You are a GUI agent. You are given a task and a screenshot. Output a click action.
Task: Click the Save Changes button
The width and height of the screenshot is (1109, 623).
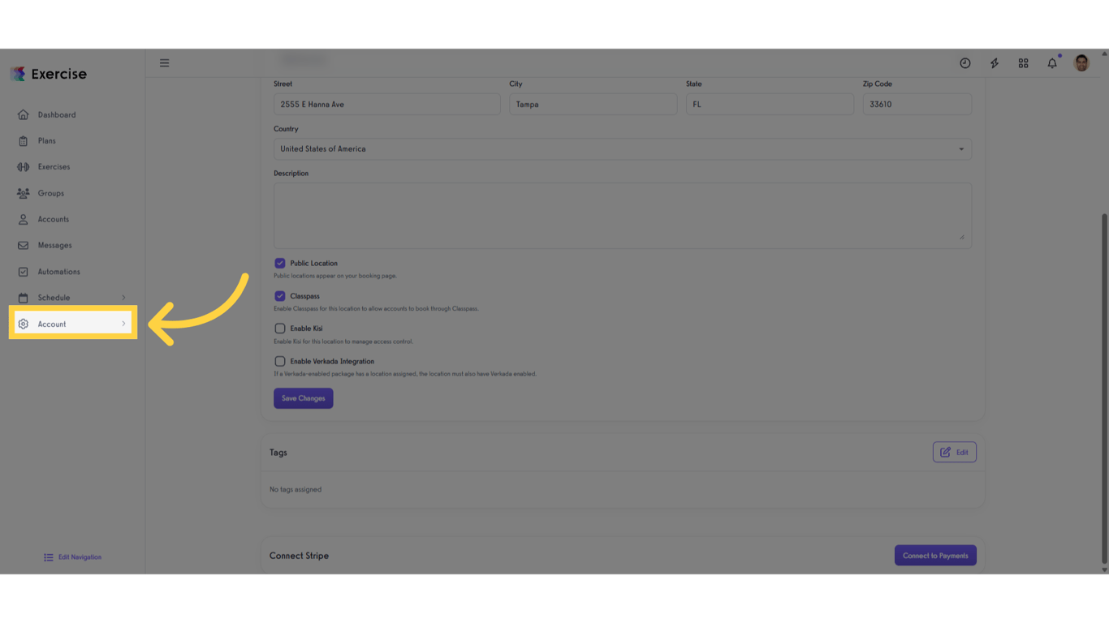pyautogui.click(x=304, y=398)
